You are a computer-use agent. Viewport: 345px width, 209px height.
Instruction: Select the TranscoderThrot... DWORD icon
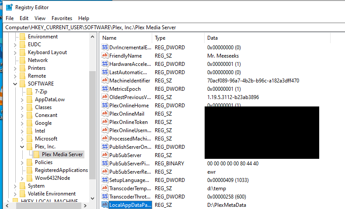tap(105, 196)
